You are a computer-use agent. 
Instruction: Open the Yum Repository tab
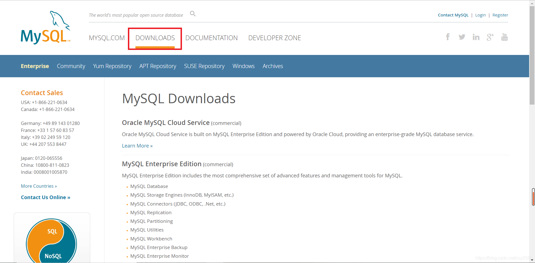tap(112, 66)
